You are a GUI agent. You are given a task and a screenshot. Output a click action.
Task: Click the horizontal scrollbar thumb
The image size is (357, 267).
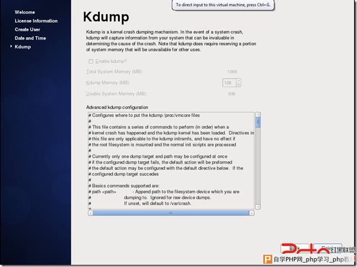(171, 213)
